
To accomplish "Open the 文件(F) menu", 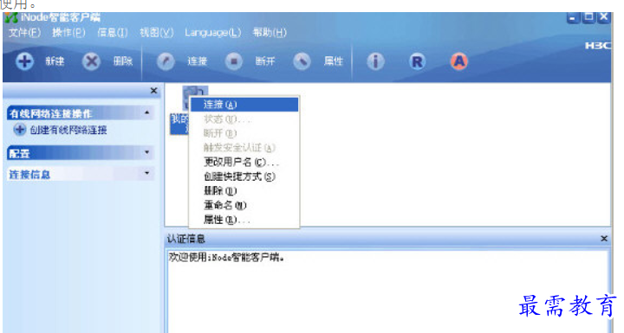I will pyautogui.click(x=24, y=33).
